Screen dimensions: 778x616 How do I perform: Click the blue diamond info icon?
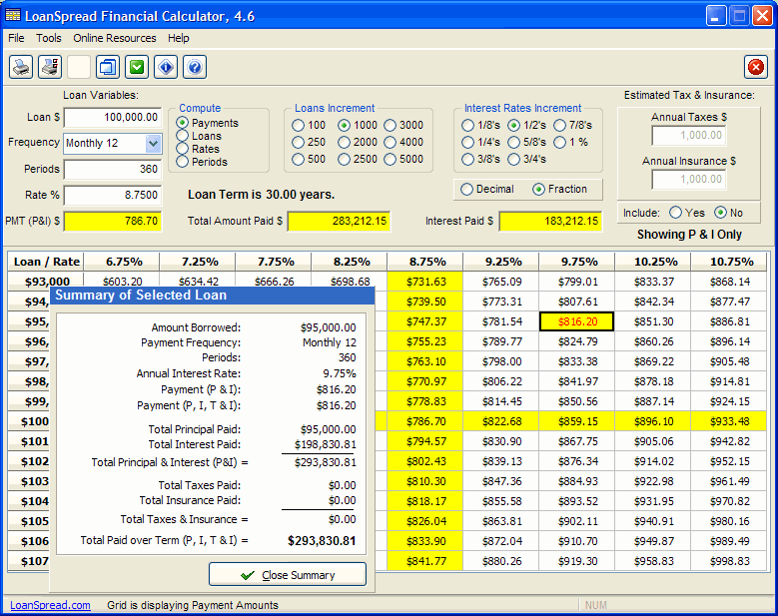pos(166,67)
